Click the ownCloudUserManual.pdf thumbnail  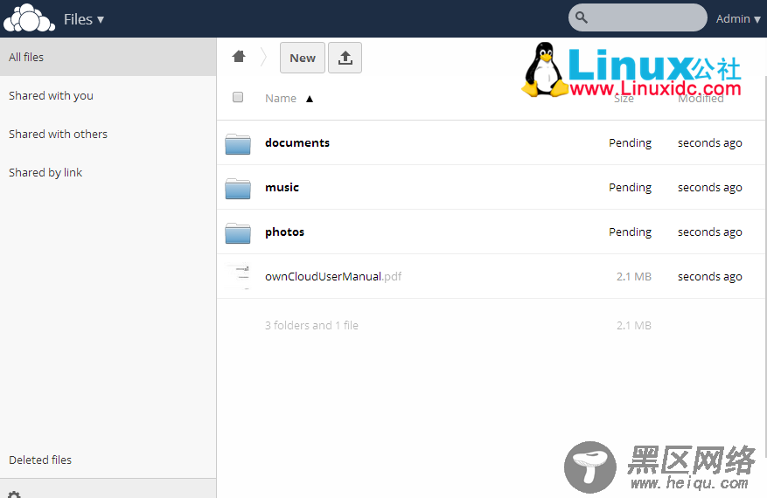238,276
